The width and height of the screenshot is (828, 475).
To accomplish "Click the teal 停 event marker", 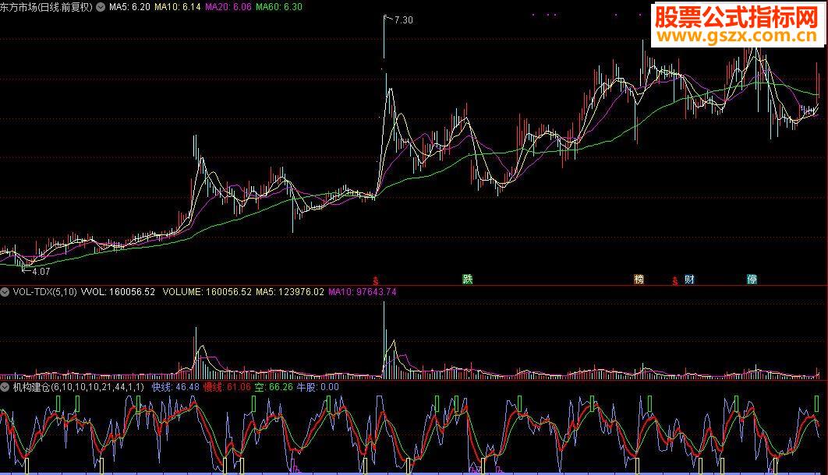I will (752, 279).
